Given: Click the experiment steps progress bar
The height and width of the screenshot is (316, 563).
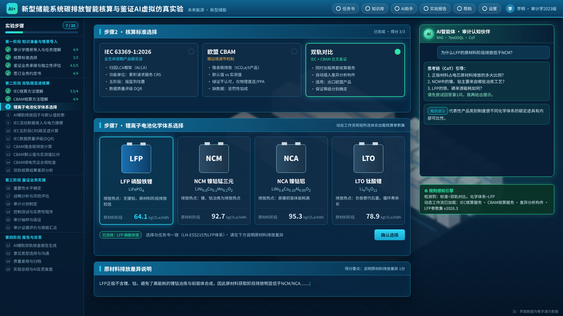Looking at the screenshot, I should click(42, 33).
